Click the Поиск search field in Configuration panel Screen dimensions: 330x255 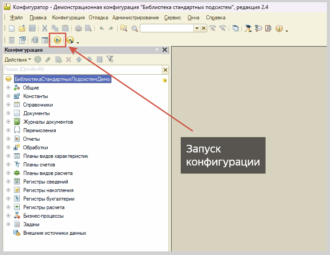81,69
